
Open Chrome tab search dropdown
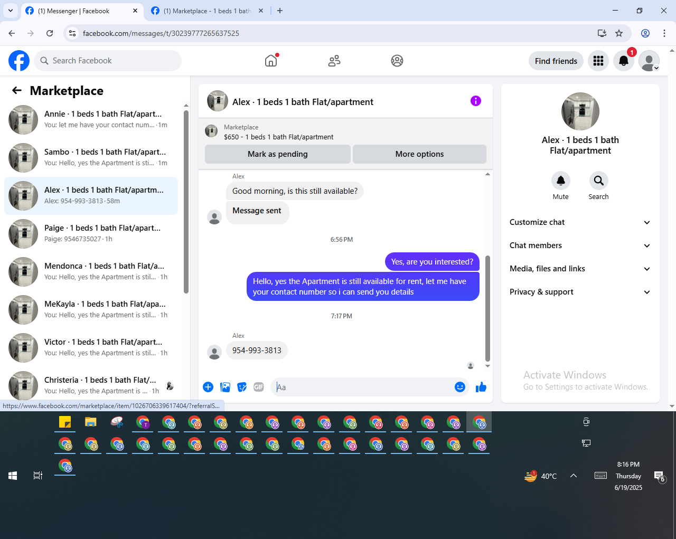(11, 11)
